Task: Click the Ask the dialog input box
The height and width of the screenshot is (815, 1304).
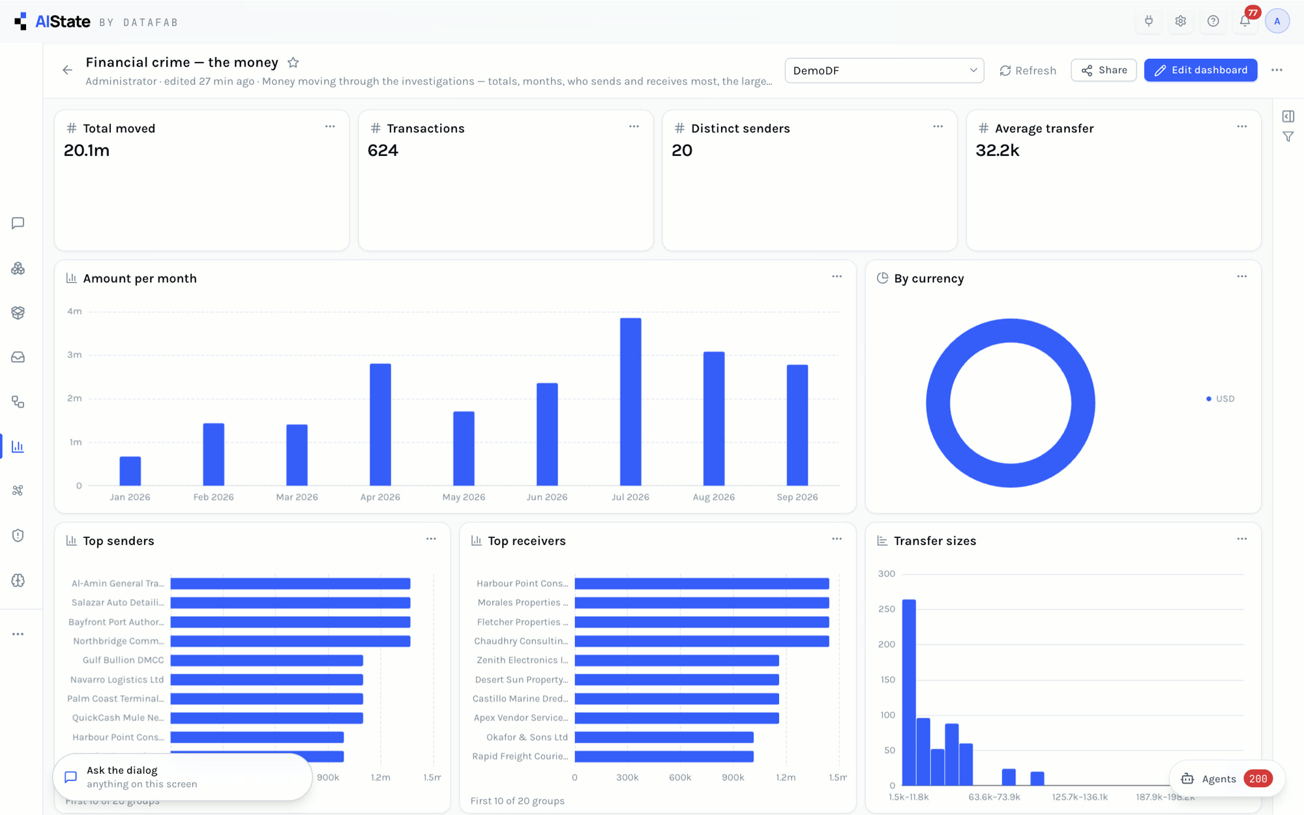Action: pos(183,777)
